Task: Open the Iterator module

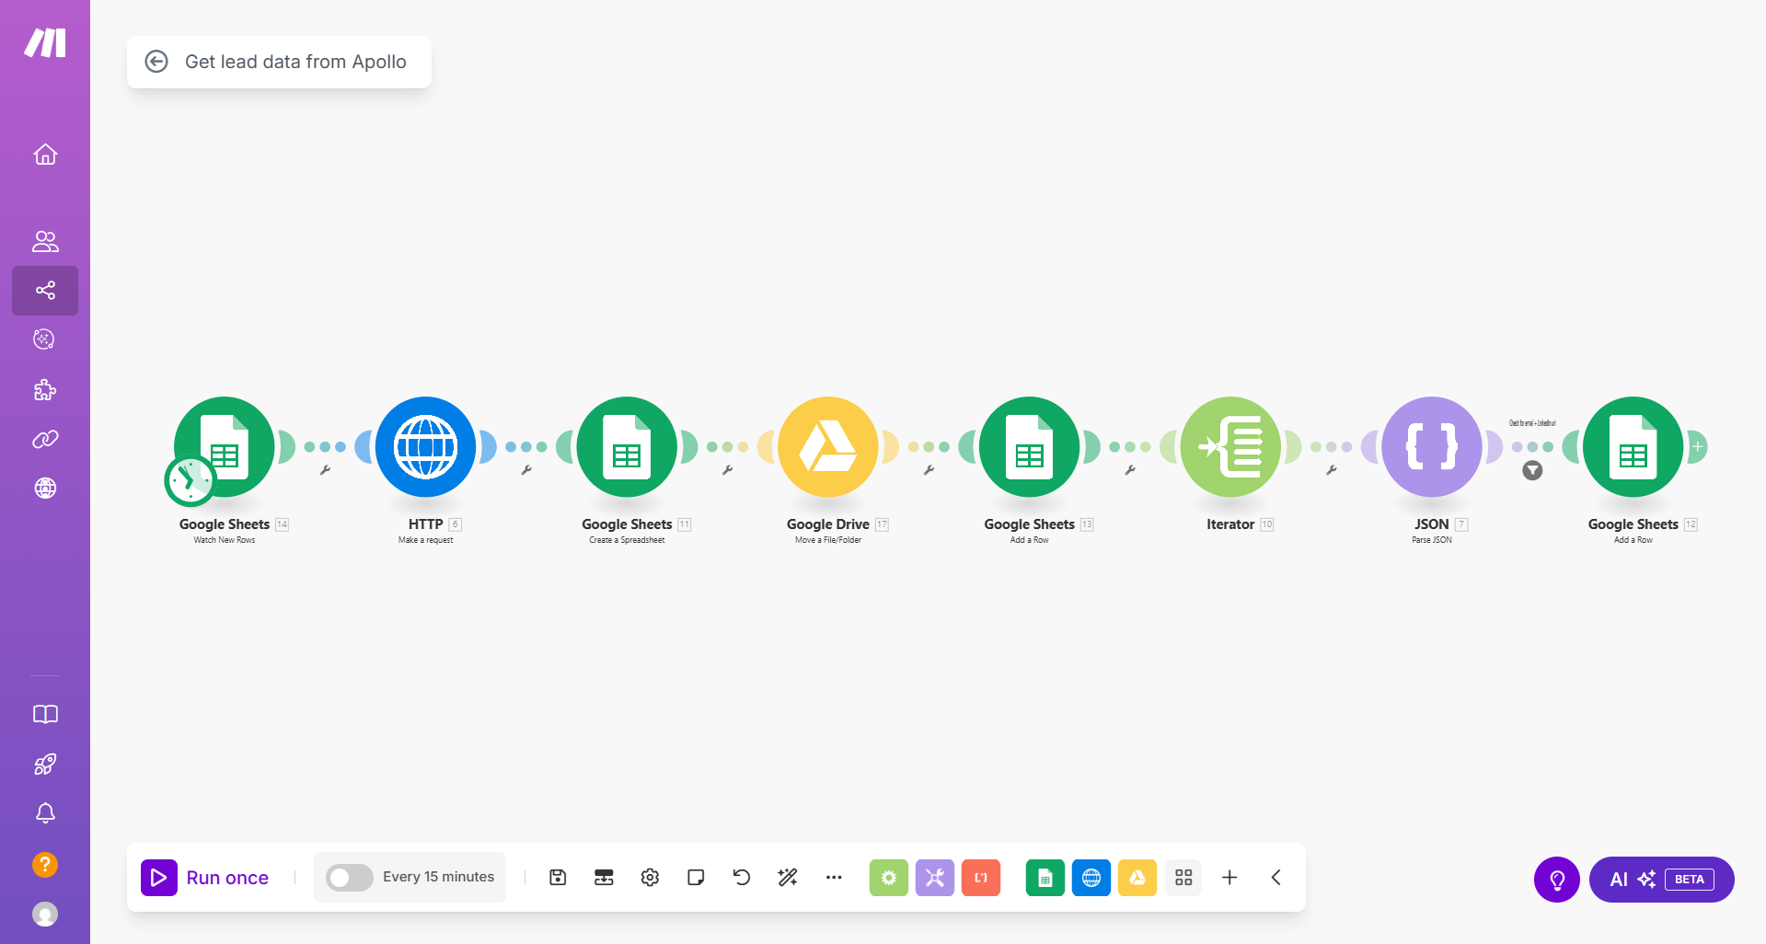Action: (x=1230, y=447)
